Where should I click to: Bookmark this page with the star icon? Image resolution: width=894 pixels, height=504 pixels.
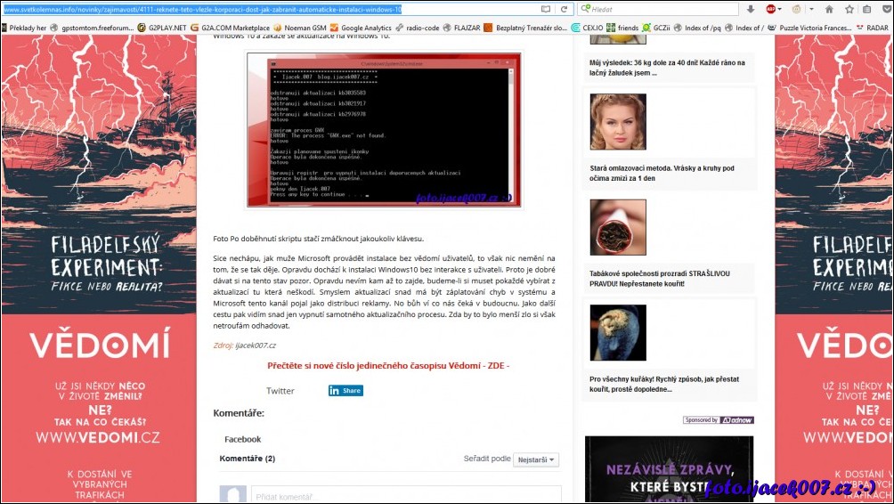tap(848, 9)
